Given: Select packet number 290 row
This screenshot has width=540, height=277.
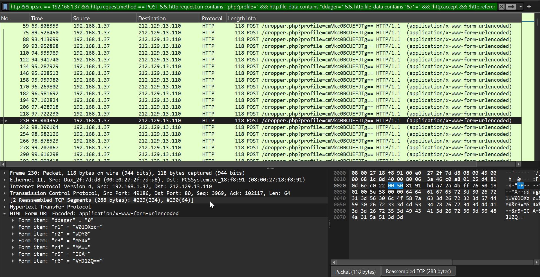Looking at the screenshot, I should click(x=261, y=154).
